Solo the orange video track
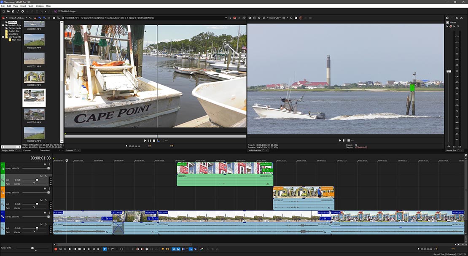Image resolution: width=468 pixels, height=256 pixels. coord(50,189)
